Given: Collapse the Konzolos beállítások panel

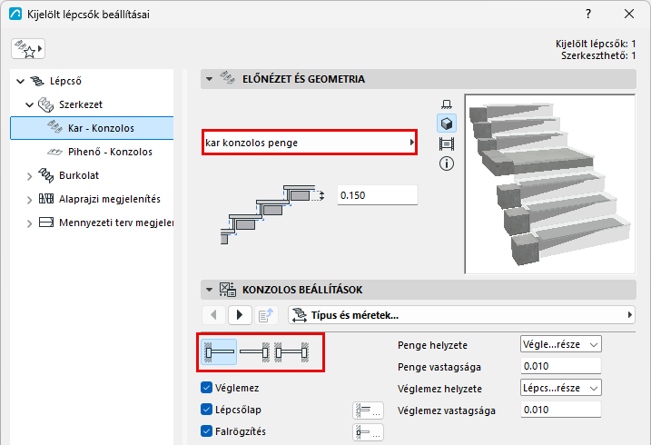Looking at the screenshot, I should 209,290.
